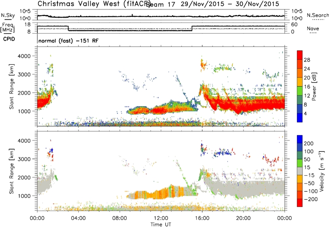Click the blue top segment of velocity colorbar
The image size is (329, 227).
pyautogui.click(x=300, y=139)
